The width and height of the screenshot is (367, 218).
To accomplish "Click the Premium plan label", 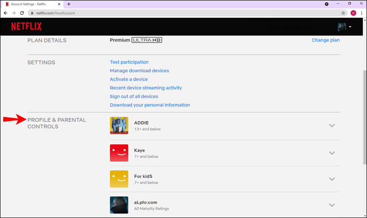I will (120, 40).
